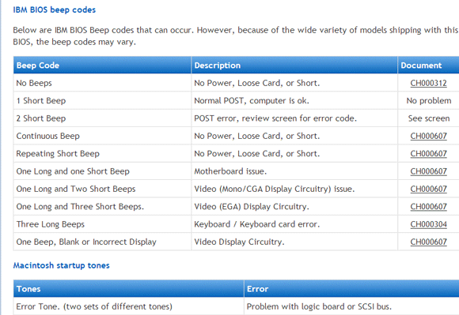This screenshot has width=459, height=315.
Task: Click the Beep Code column header
Action: (x=102, y=65)
